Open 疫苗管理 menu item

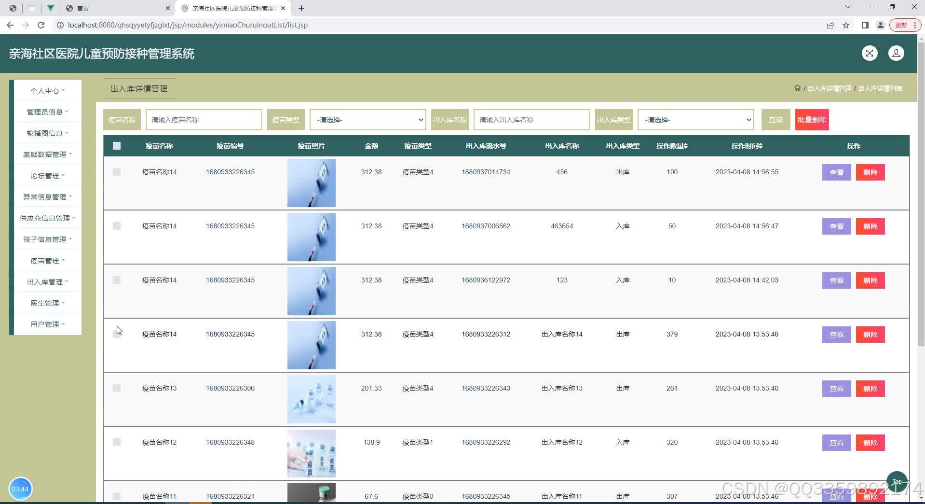point(47,261)
